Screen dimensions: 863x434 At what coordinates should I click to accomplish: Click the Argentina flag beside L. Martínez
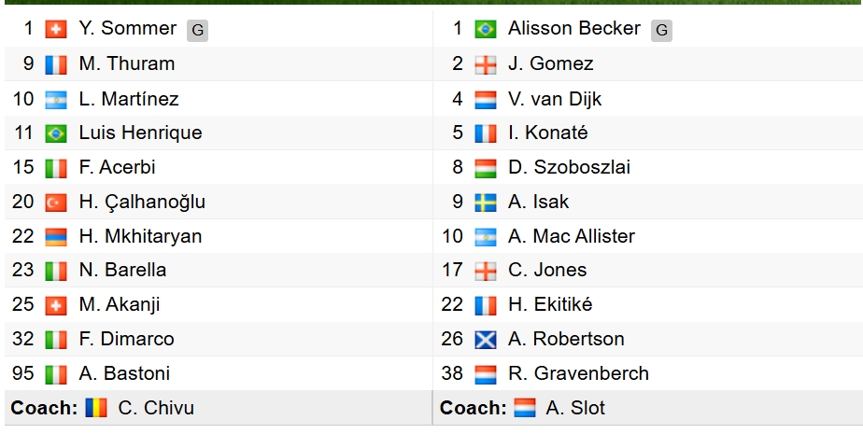pyautogui.click(x=56, y=99)
